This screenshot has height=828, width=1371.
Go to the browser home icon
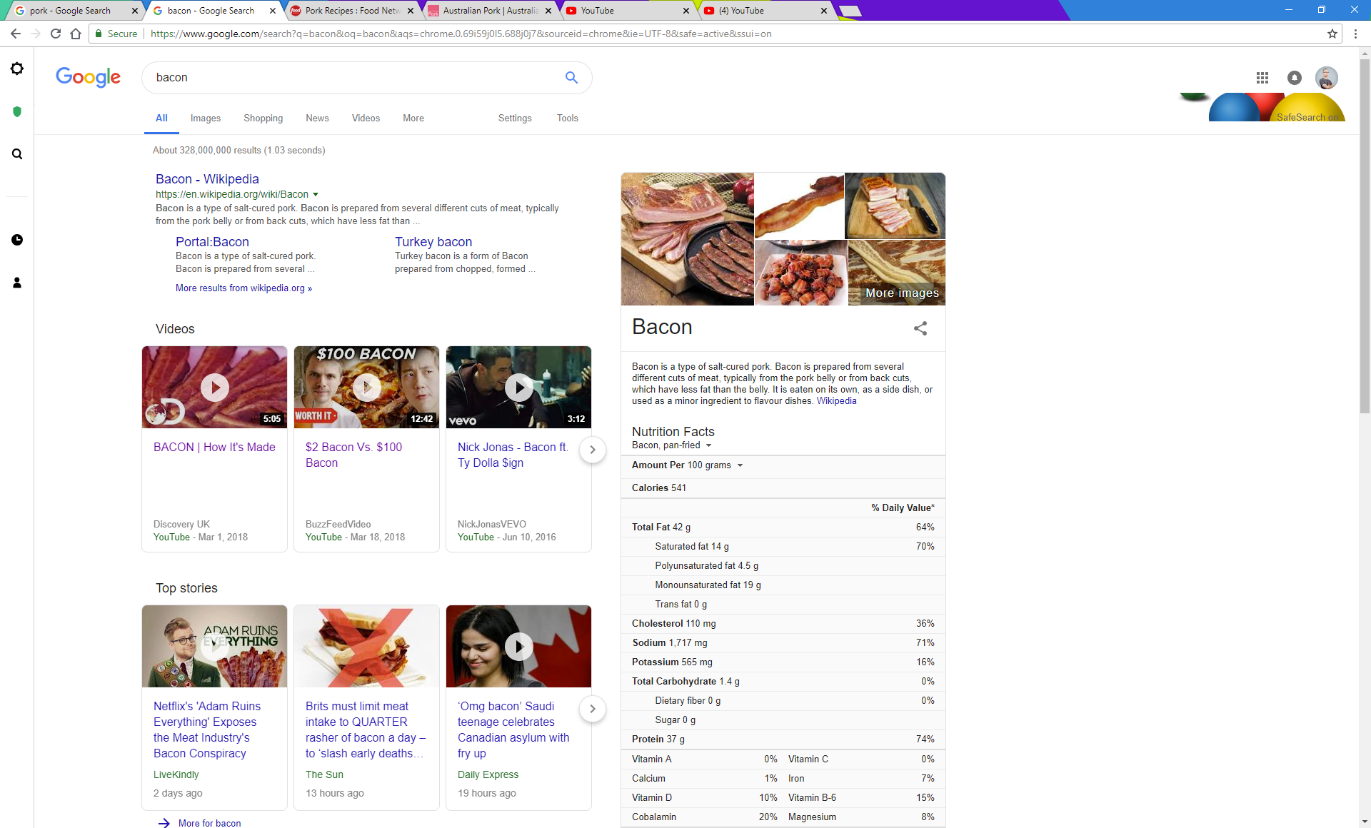(76, 34)
